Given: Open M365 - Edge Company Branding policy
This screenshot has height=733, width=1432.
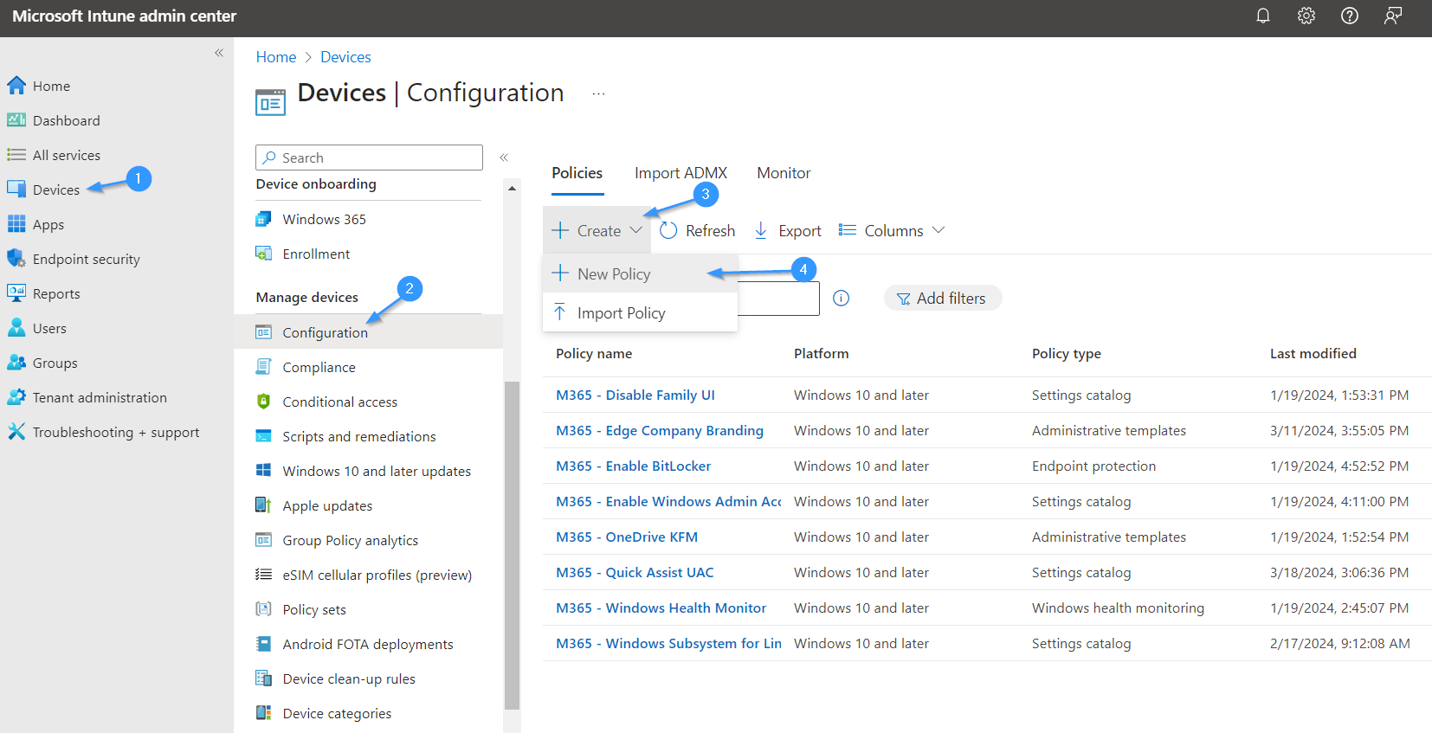Looking at the screenshot, I should (660, 430).
